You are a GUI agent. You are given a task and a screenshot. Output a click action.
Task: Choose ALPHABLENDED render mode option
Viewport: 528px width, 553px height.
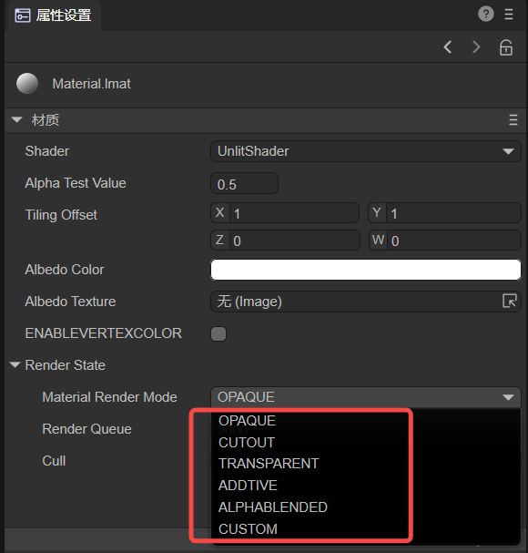(x=273, y=507)
